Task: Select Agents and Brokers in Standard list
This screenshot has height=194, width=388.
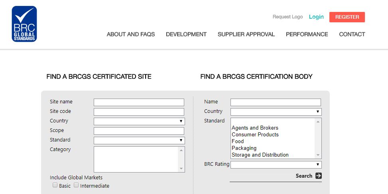Action: click(x=255, y=128)
